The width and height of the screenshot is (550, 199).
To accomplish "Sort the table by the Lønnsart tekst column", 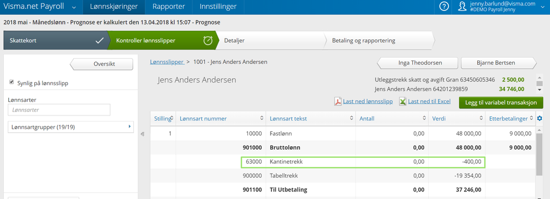I will pos(311,119).
